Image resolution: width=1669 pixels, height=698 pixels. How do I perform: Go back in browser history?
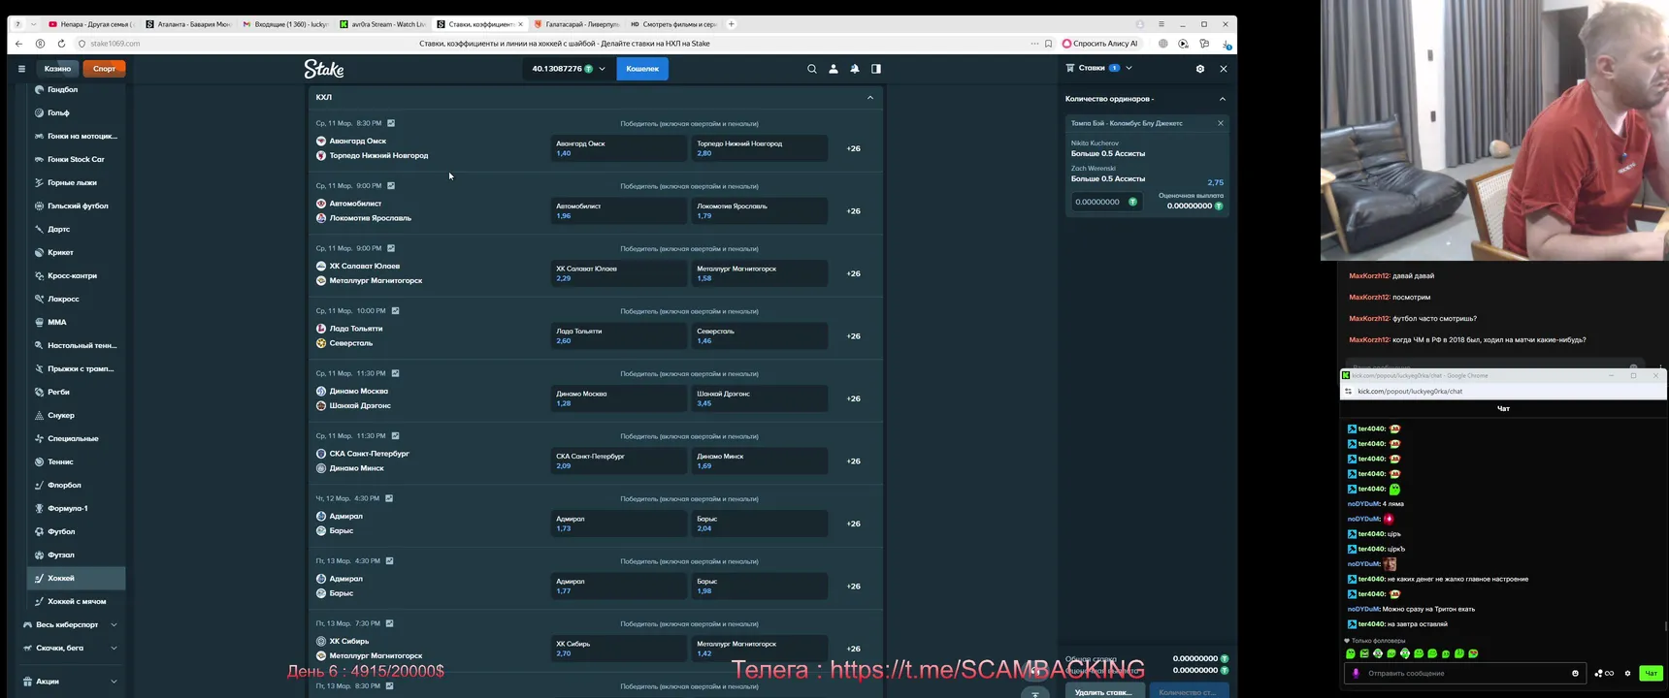[19, 44]
